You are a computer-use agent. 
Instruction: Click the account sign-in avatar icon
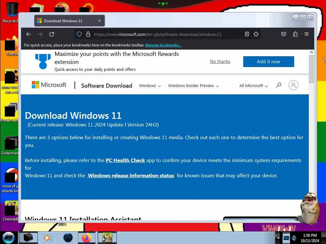[293, 85]
